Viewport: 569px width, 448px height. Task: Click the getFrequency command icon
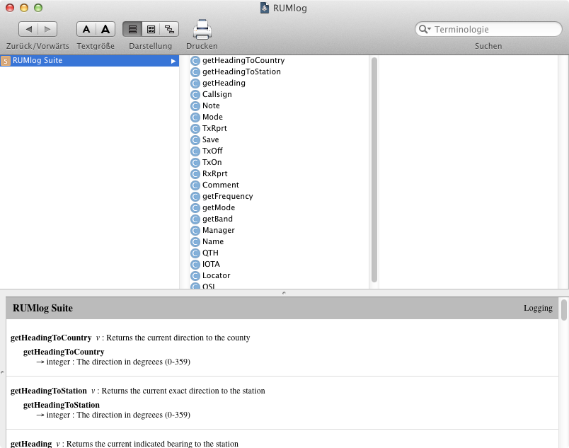point(195,196)
